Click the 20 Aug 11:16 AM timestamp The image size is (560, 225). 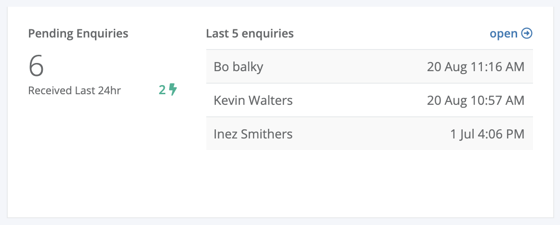pos(476,67)
